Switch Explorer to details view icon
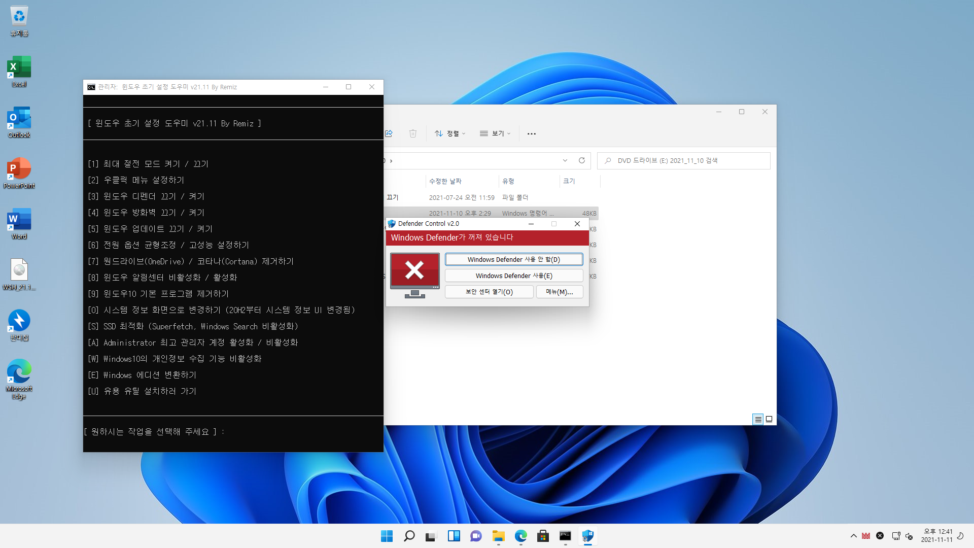974x548 pixels. [x=758, y=419]
